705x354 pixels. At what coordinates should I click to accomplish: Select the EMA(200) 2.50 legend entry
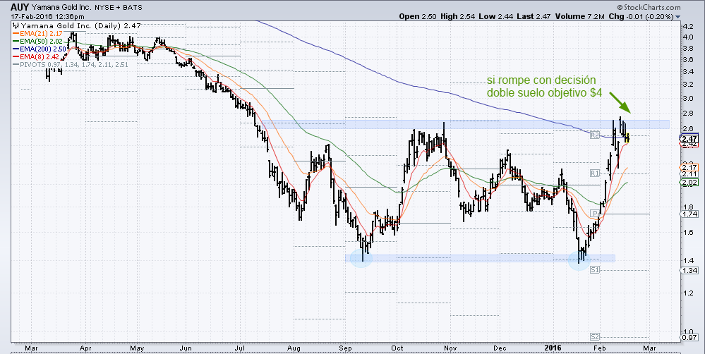(x=39, y=49)
